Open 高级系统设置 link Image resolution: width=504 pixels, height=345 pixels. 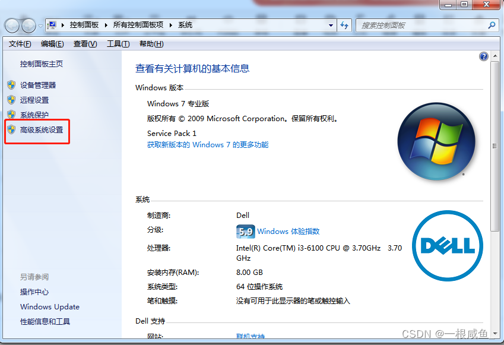tap(42, 130)
